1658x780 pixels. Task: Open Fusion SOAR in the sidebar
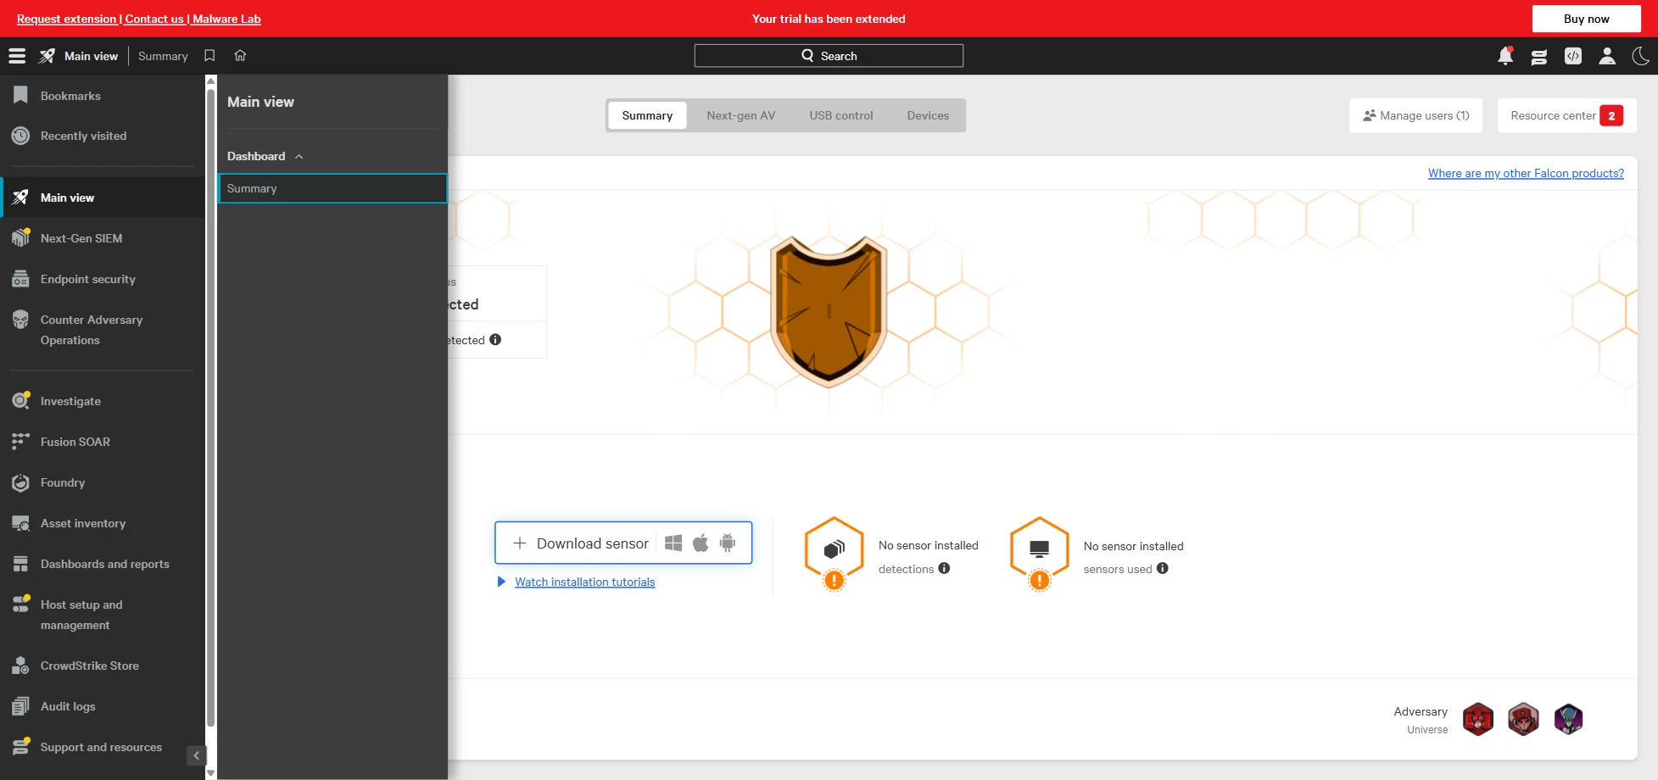[x=103, y=442]
